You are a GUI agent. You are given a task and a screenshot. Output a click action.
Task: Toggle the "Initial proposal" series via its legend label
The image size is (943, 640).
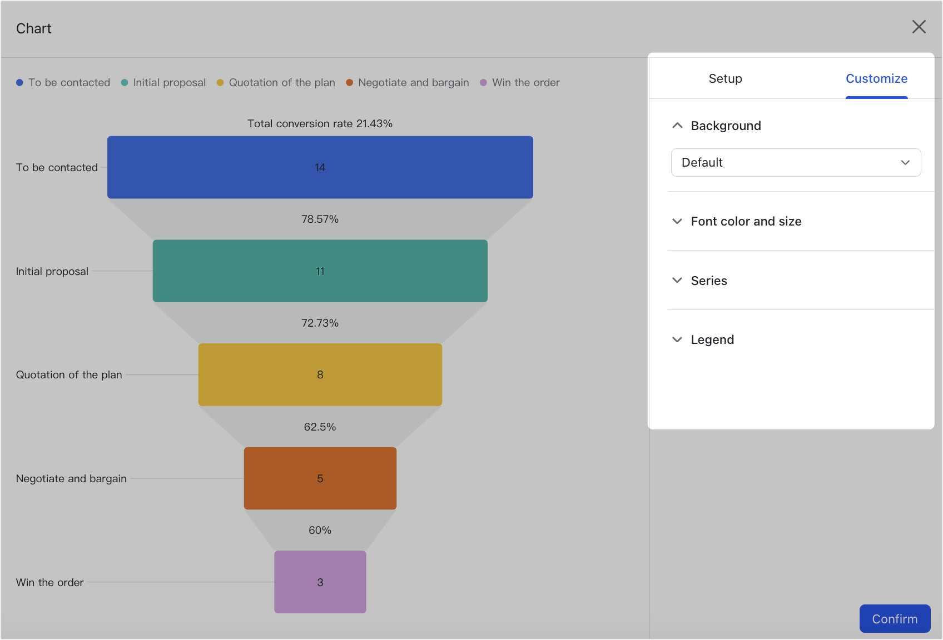(x=169, y=82)
